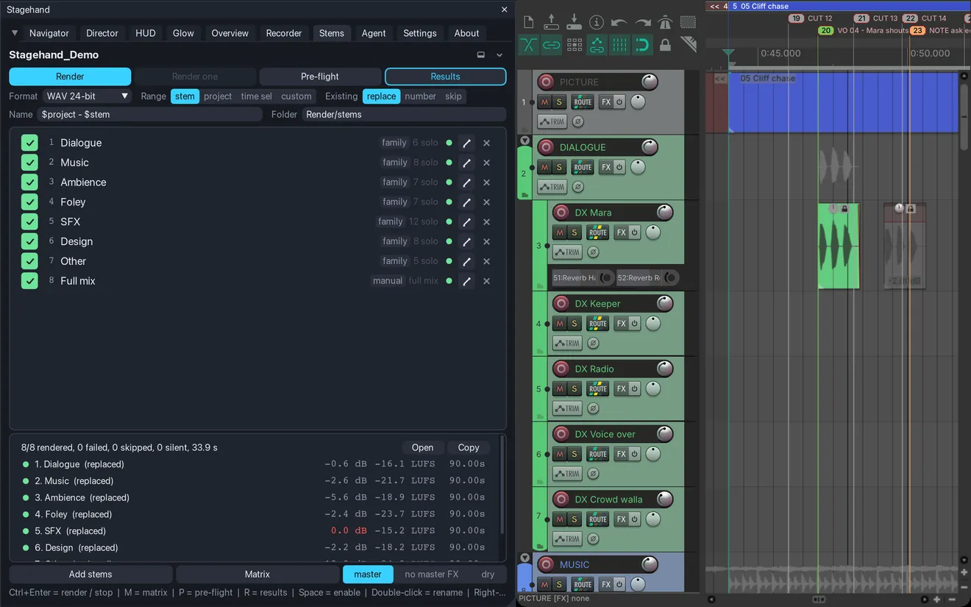Click the Name pattern input field
Screen dimensions: 971x607
click(x=149, y=114)
